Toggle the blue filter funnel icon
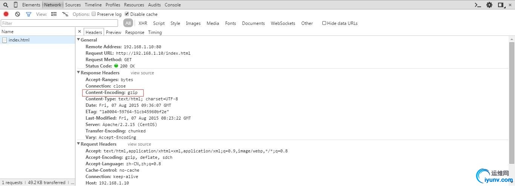The height and width of the screenshot is (186, 515). 28,14
